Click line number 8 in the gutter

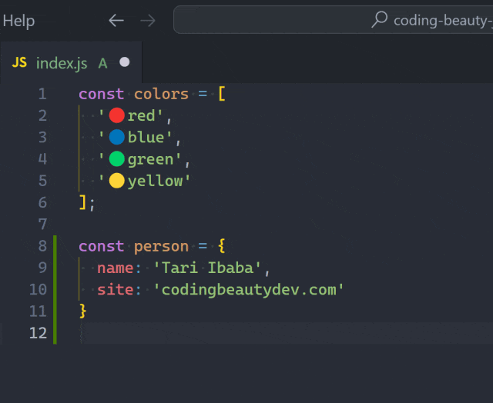[x=43, y=246]
